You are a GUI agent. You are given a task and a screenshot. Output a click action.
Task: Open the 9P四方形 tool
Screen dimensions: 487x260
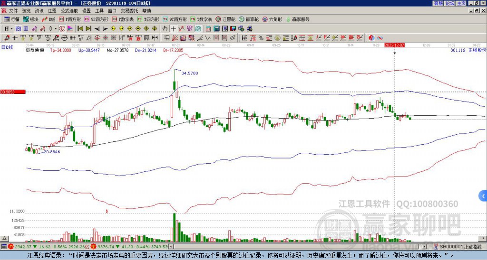coord(96,19)
